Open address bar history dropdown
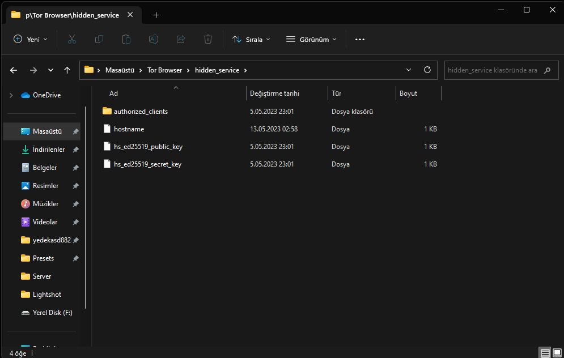Screen dimensions: 564x358 tap(409, 70)
